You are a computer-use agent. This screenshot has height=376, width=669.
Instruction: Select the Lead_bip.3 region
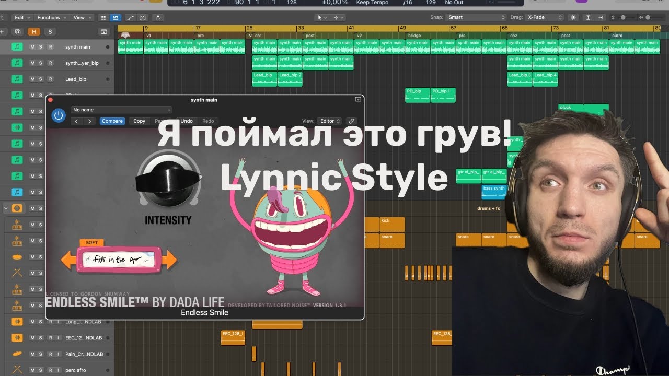click(x=520, y=78)
